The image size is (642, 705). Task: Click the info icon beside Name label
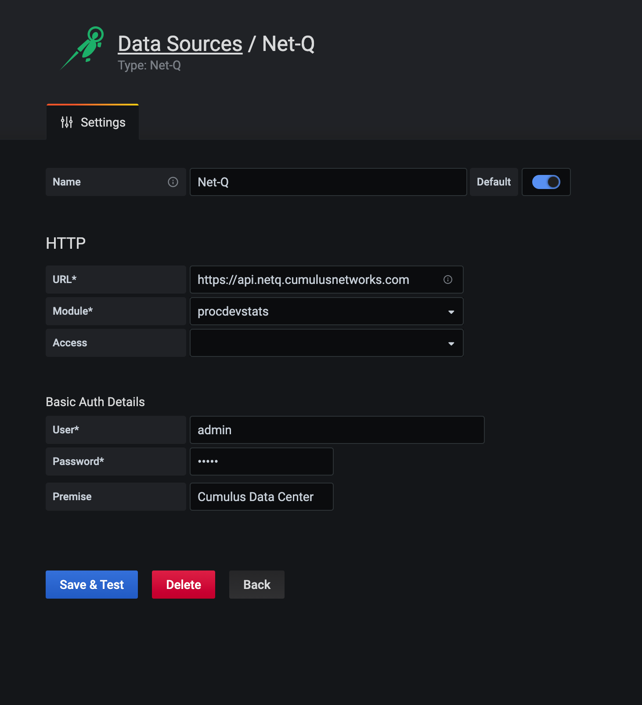(173, 182)
